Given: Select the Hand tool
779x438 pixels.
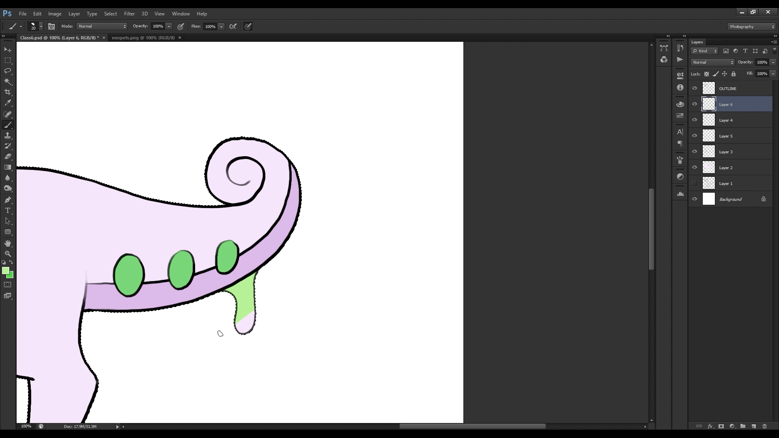Looking at the screenshot, I should click(x=8, y=243).
